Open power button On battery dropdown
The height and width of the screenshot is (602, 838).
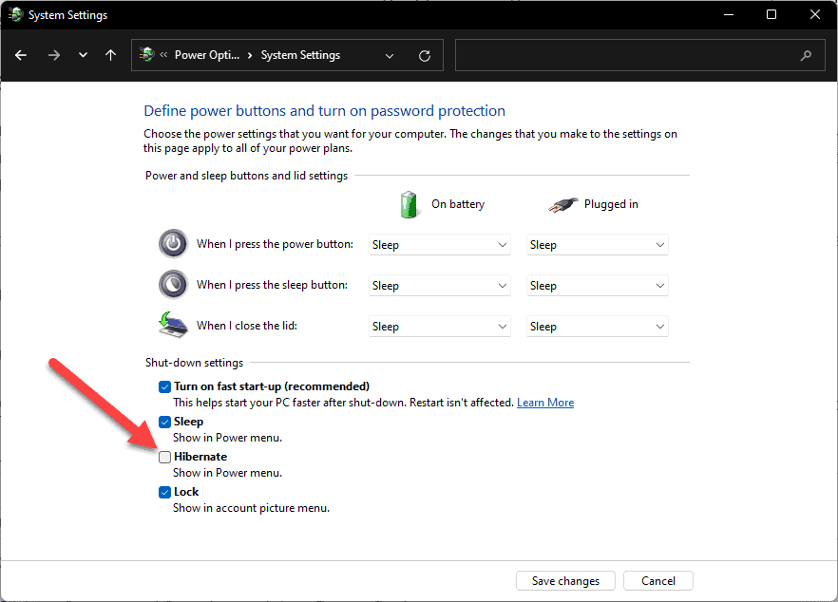pyautogui.click(x=439, y=245)
